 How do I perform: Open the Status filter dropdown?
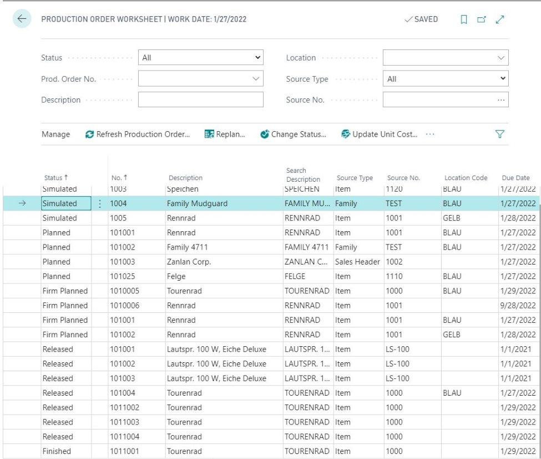coord(201,57)
